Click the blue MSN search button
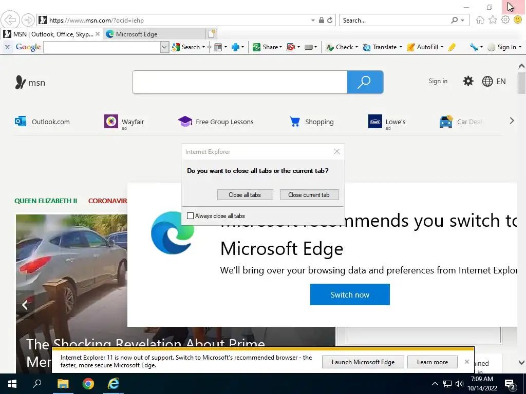Image resolution: width=526 pixels, height=394 pixels. coord(365,82)
